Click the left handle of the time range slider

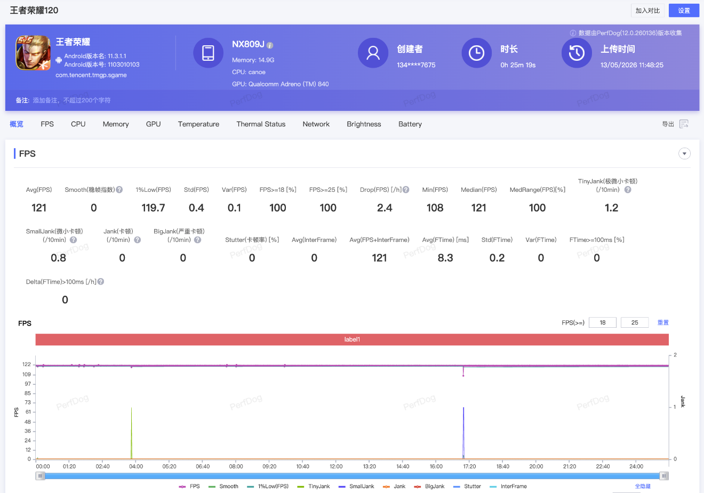click(x=41, y=476)
